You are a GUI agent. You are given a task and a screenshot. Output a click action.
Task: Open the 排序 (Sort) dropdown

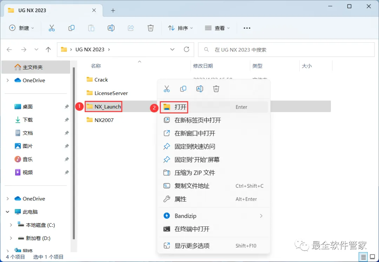coord(181,28)
